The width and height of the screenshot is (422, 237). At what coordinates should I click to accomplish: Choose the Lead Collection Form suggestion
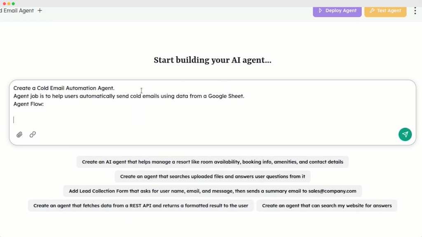(212, 191)
